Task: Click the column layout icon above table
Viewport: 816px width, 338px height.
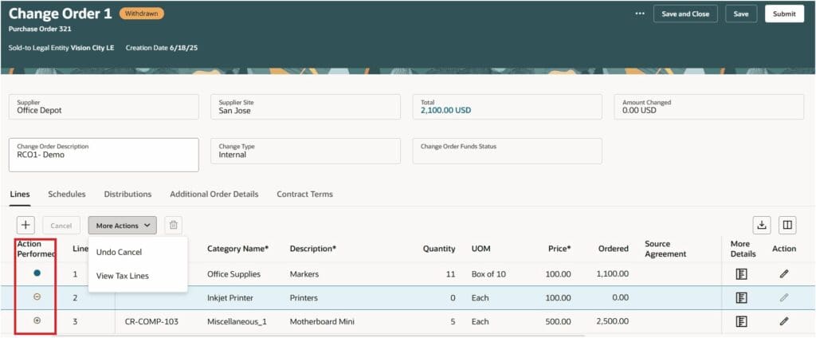Action: [x=787, y=226]
